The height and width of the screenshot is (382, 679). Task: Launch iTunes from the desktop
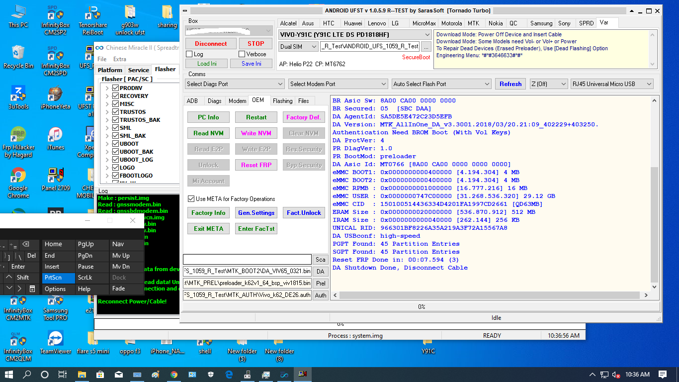[x=55, y=138]
